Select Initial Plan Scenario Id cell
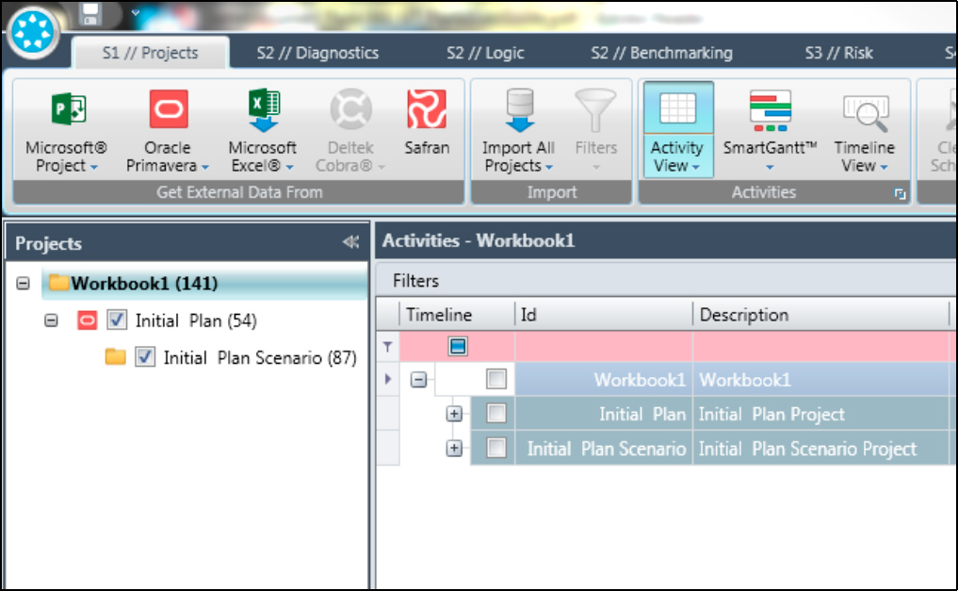Screen dimensions: 958x591 [604, 449]
